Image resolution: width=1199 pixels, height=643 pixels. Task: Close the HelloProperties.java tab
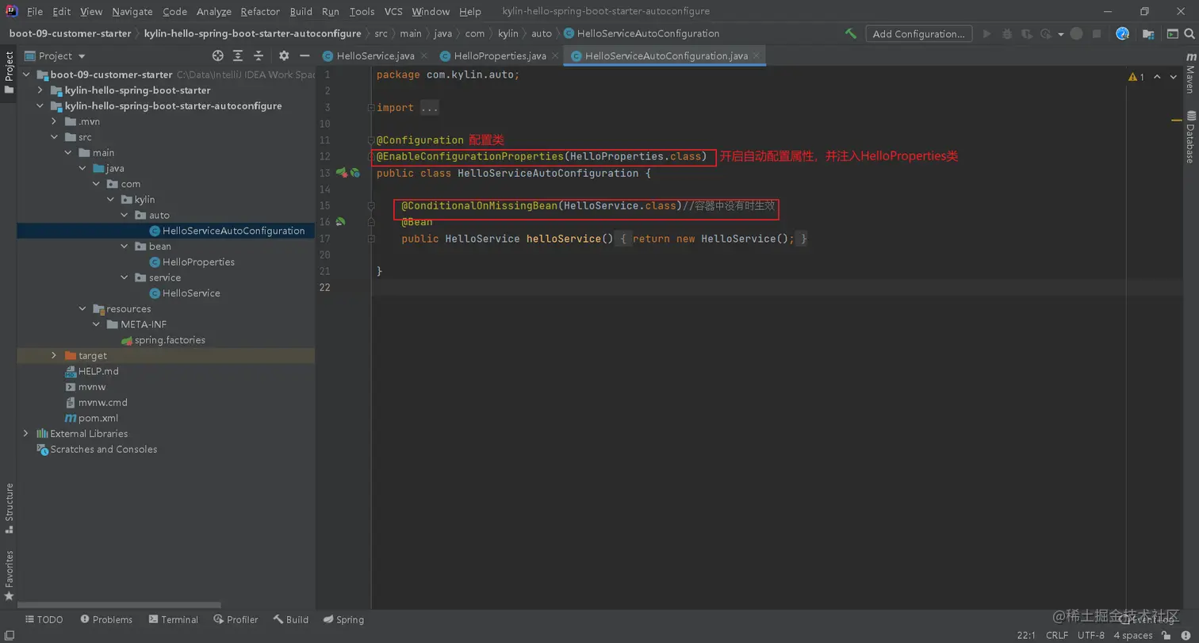pyautogui.click(x=555, y=55)
